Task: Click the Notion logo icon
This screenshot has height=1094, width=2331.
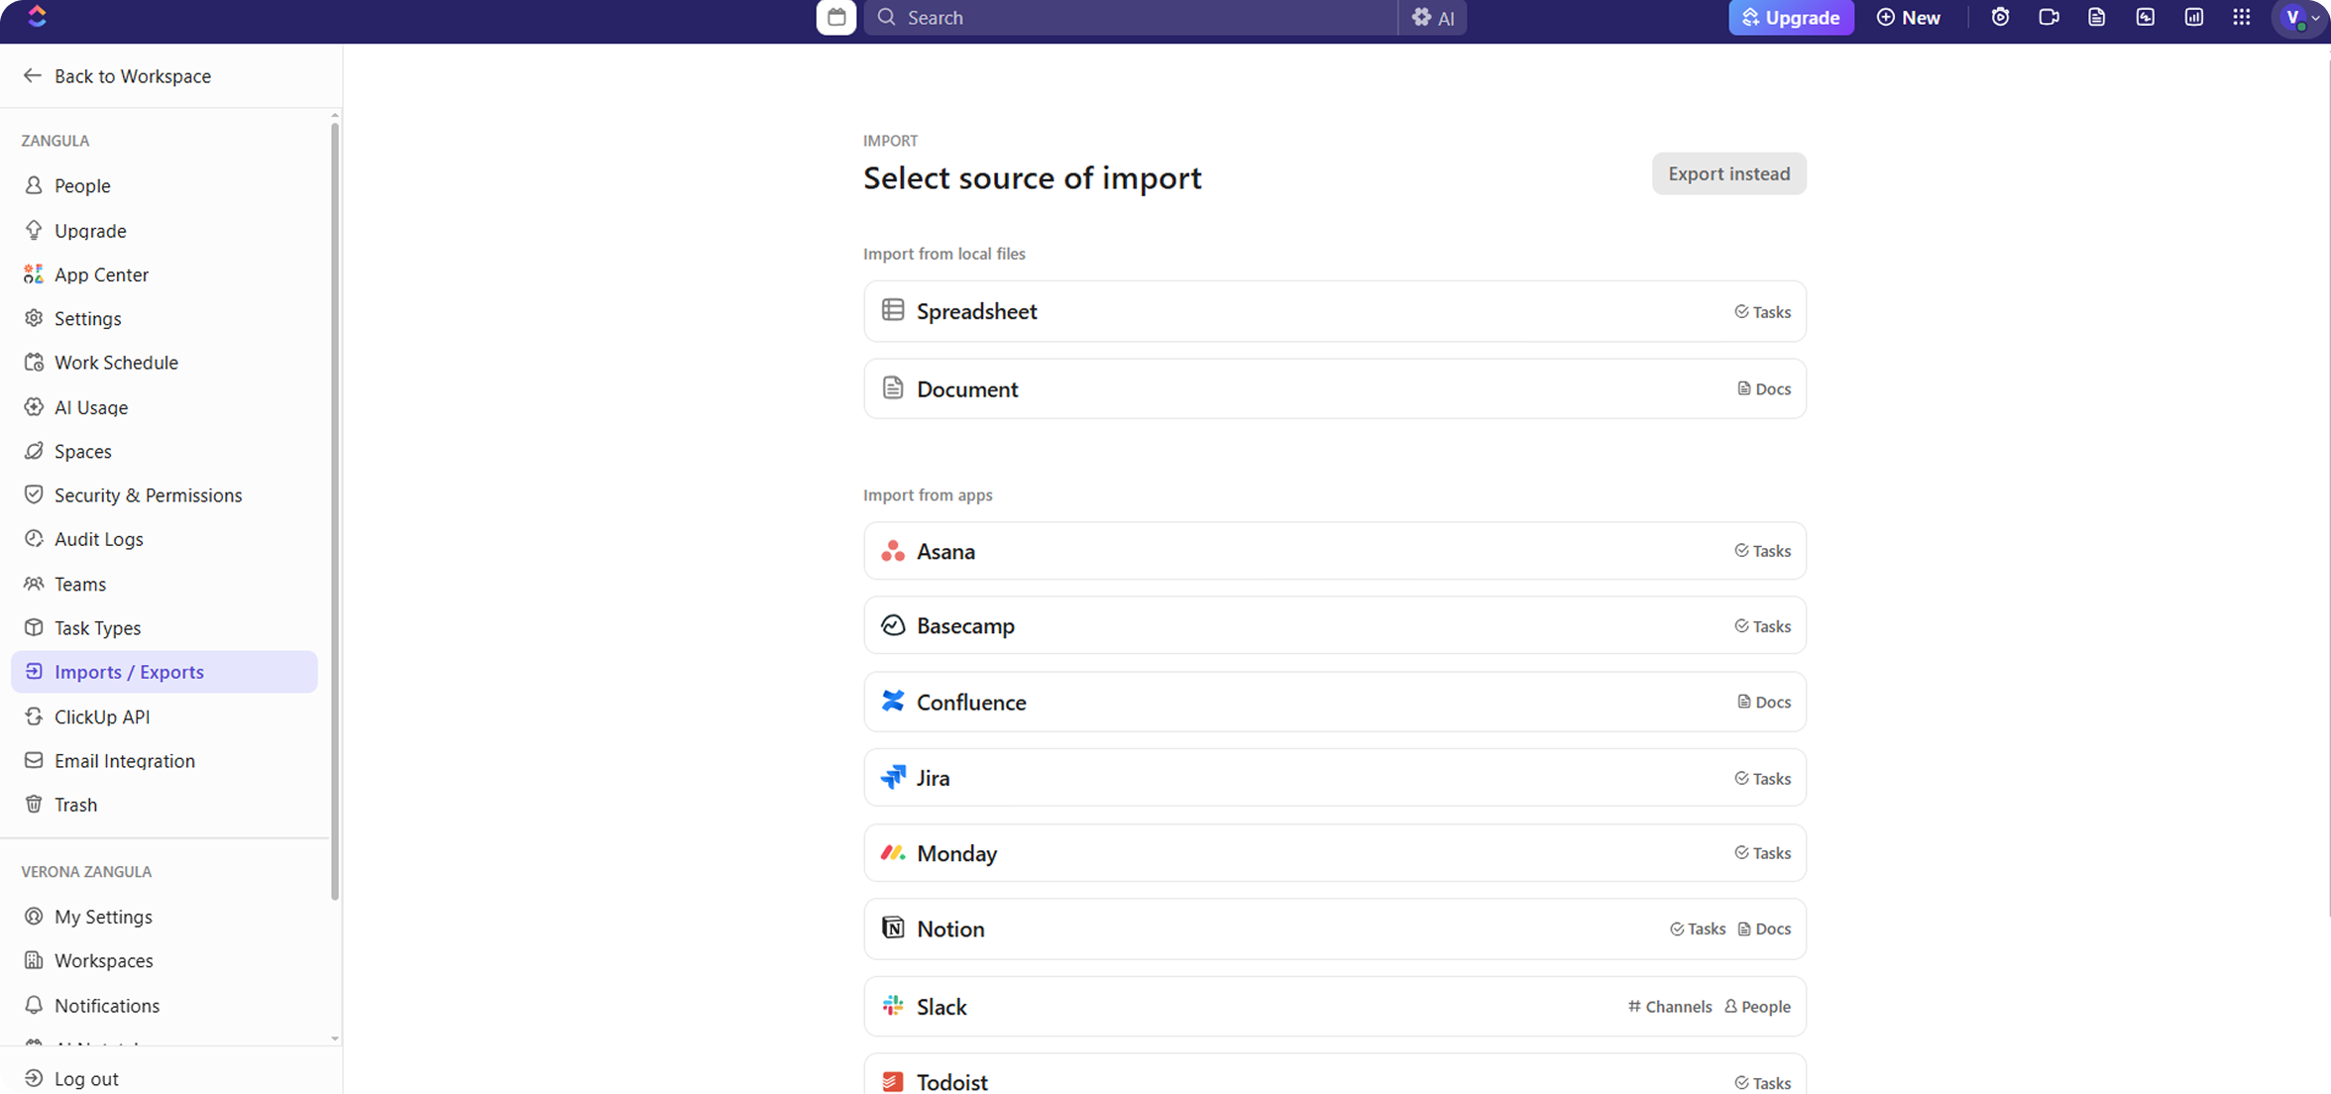Action: (x=893, y=928)
